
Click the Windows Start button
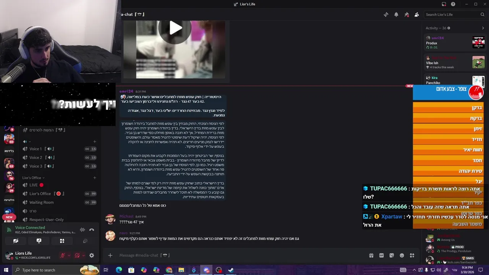tap(6, 270)
